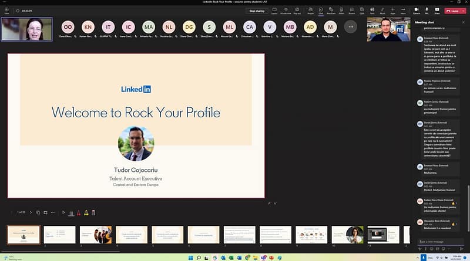Set message delivery importance icon

click(x=425, y=249)
